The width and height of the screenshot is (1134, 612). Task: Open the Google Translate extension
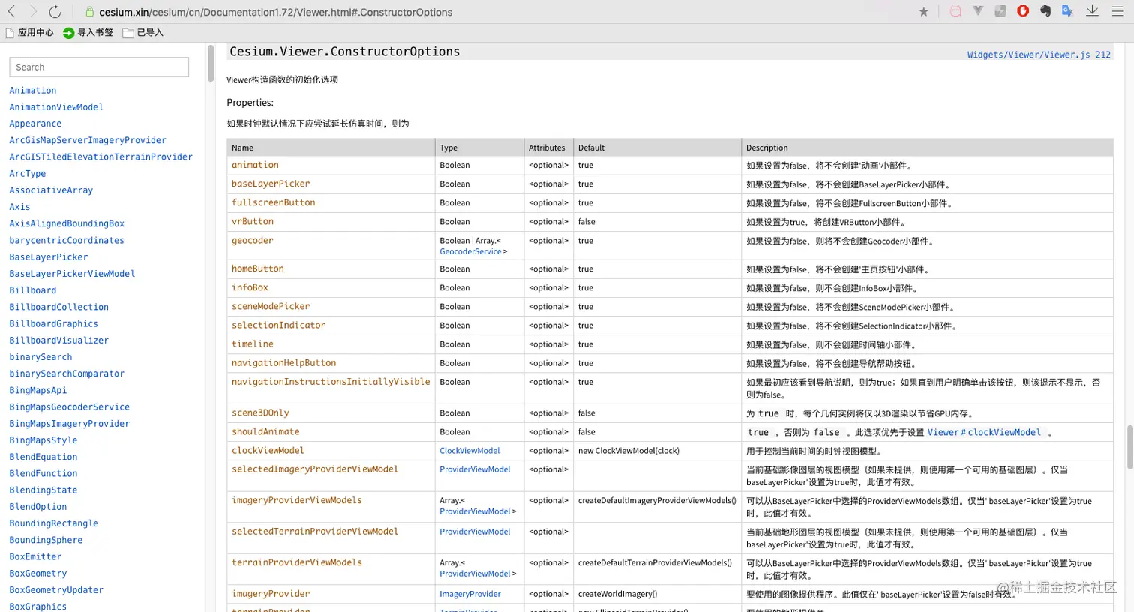point(1068,11)
